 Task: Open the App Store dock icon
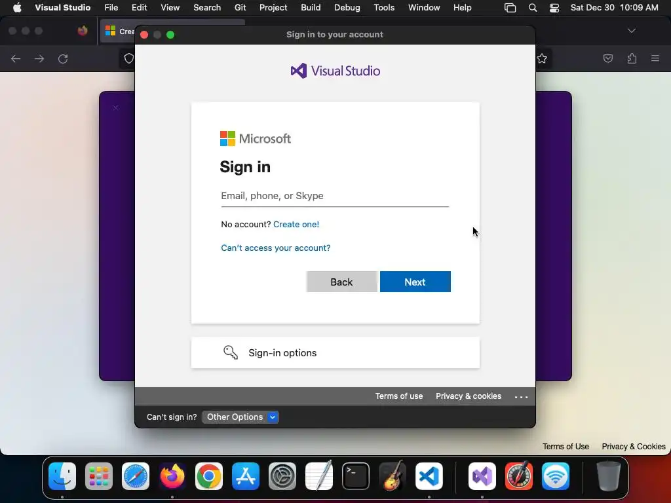point(246,476)
